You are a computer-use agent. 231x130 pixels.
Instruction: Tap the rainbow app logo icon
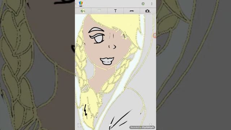click(x=81, y=4)
